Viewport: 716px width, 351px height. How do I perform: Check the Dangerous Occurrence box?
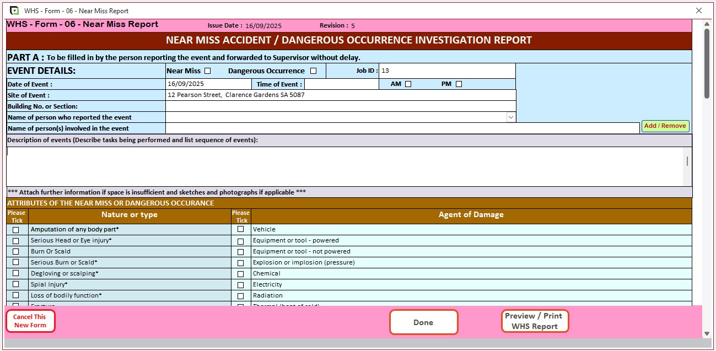313,71
